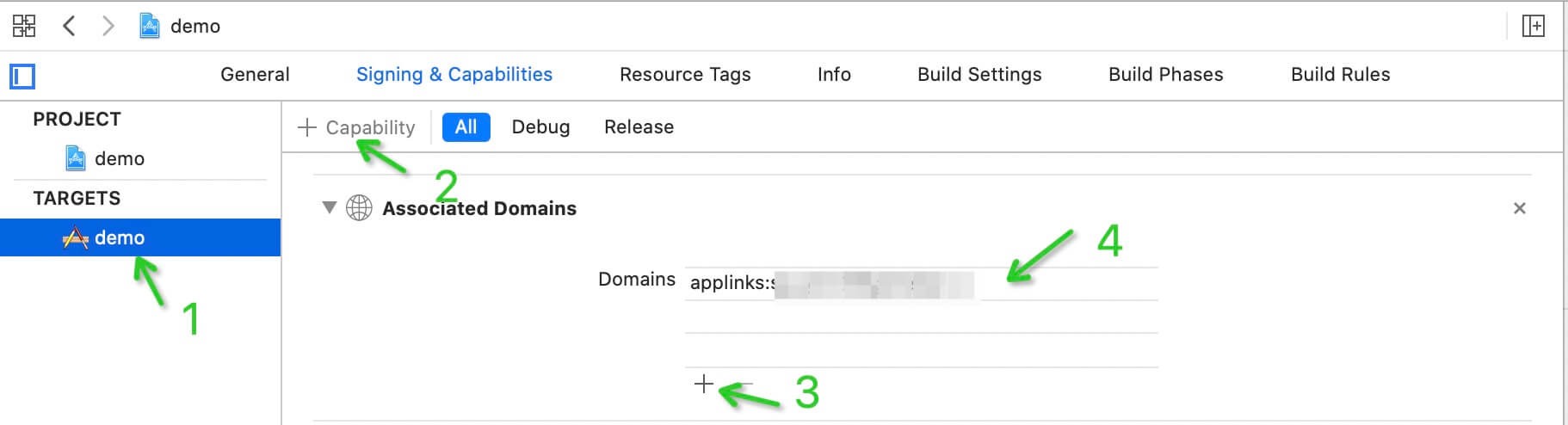
Task: Open the Info tab
Action: click(x=834, y=75)
